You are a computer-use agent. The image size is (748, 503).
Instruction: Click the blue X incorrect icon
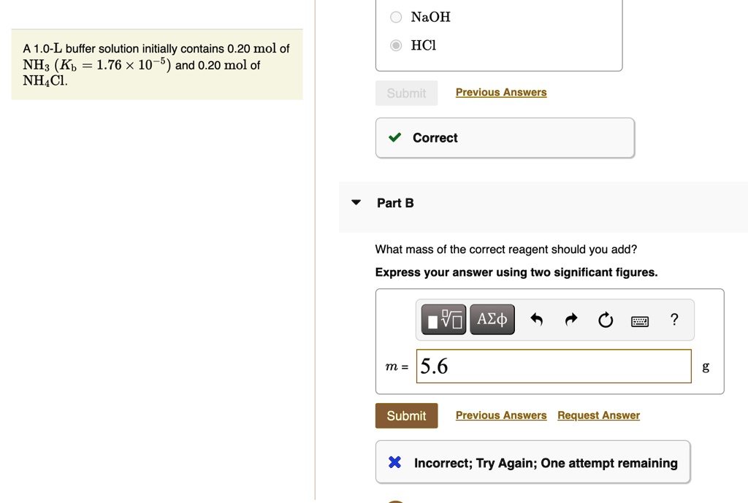click(394, 462)
